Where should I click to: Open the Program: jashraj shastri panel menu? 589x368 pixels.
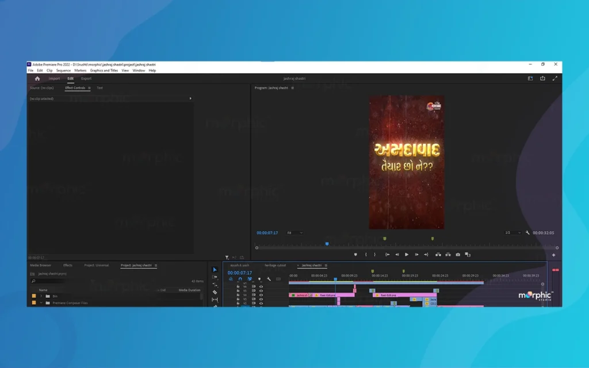(x=293, y=88)
